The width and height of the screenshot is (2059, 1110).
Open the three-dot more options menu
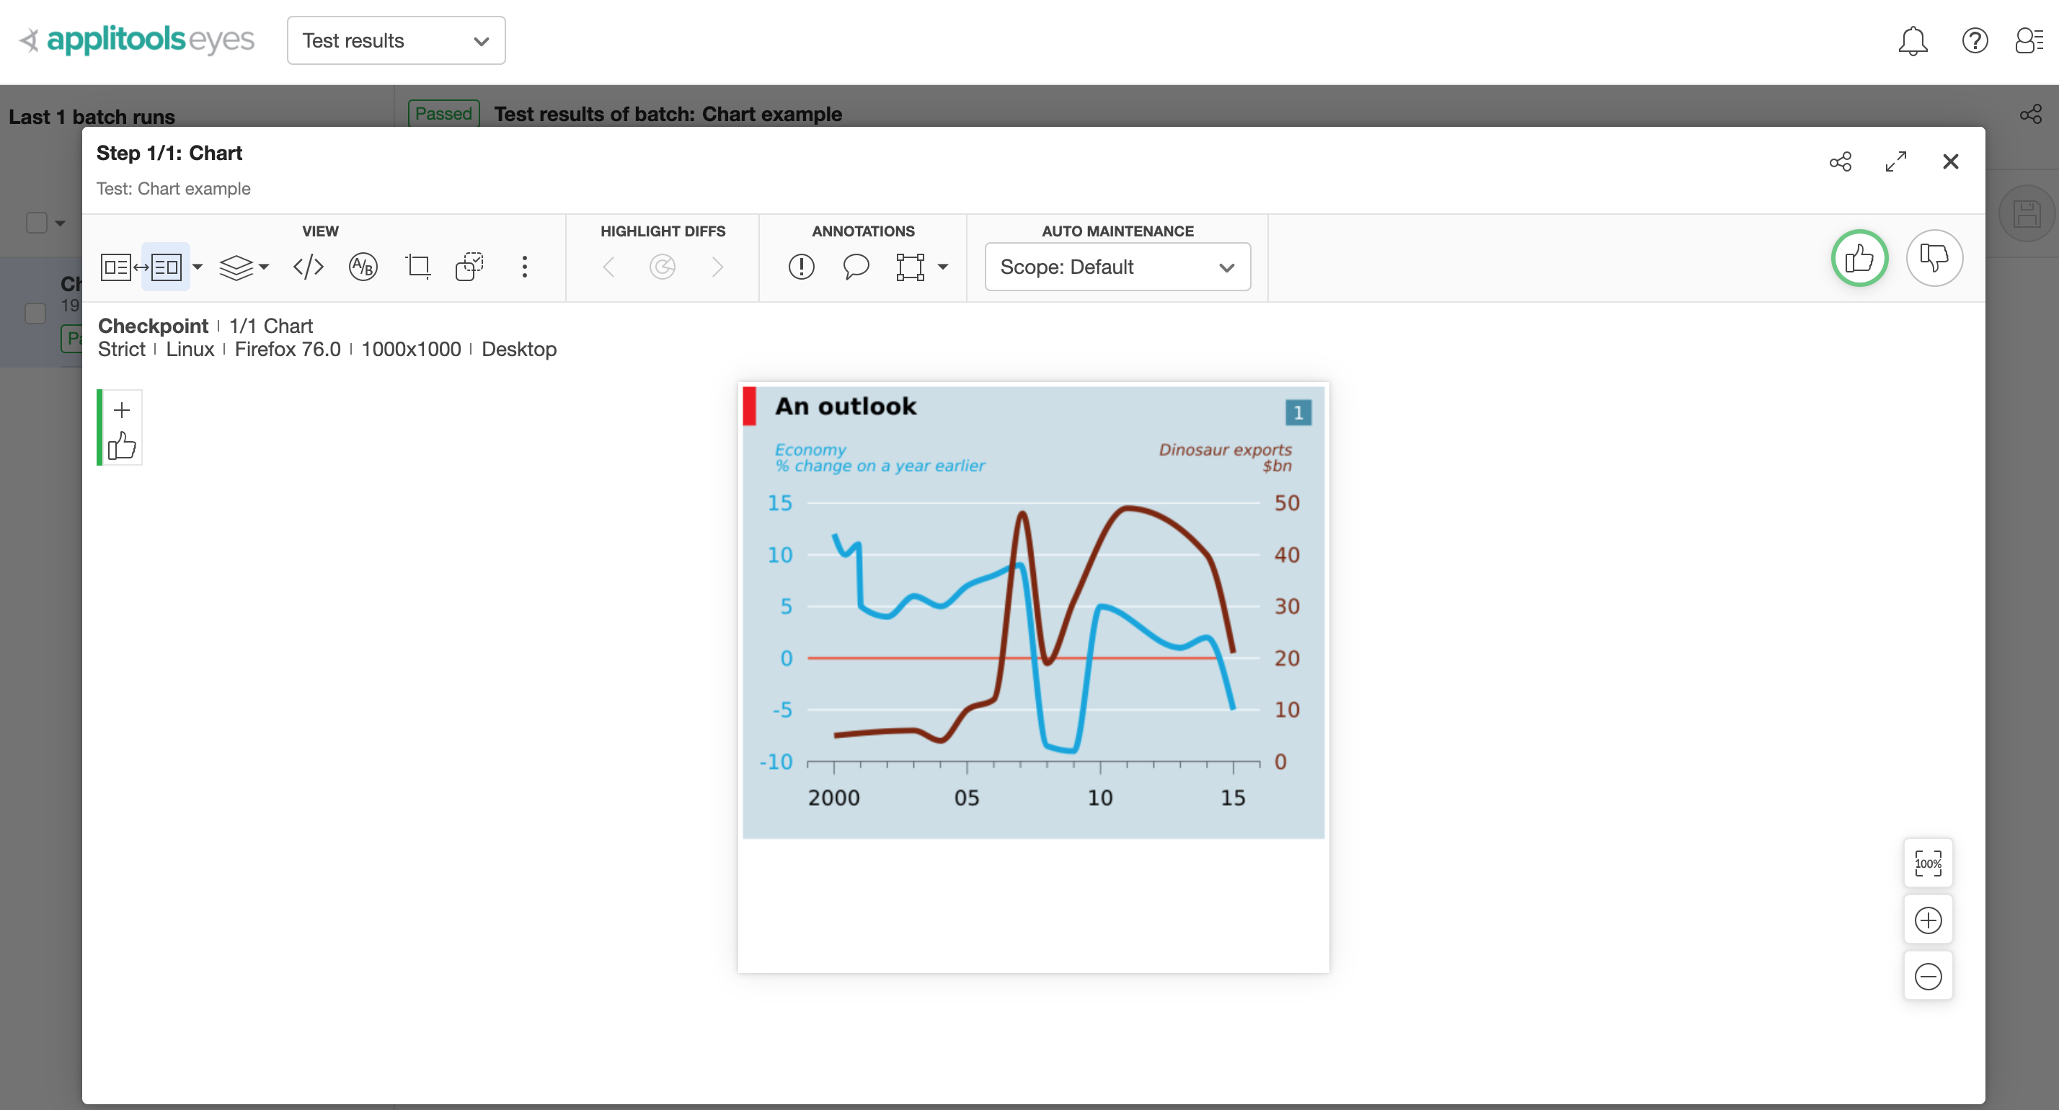524,267
